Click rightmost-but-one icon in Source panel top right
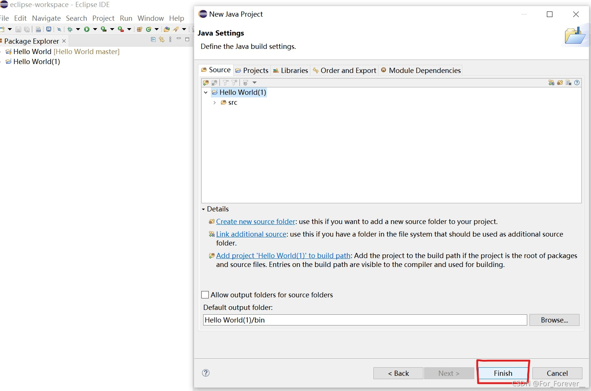Image resolution: width=591 pixels, height=391 pixels. click(568, 83)
